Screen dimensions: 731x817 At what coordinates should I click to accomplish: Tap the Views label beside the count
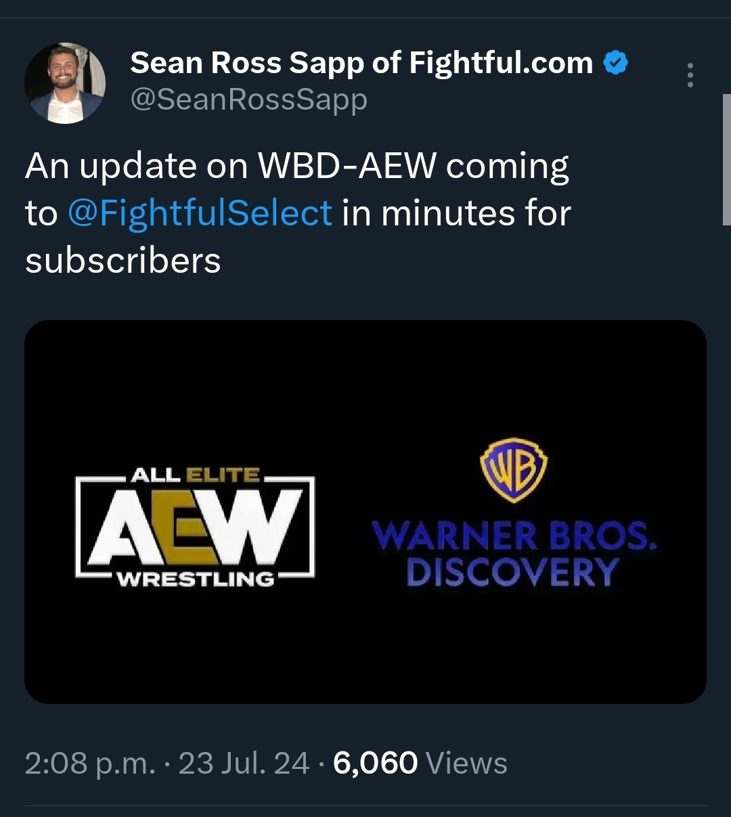point(467,764)
